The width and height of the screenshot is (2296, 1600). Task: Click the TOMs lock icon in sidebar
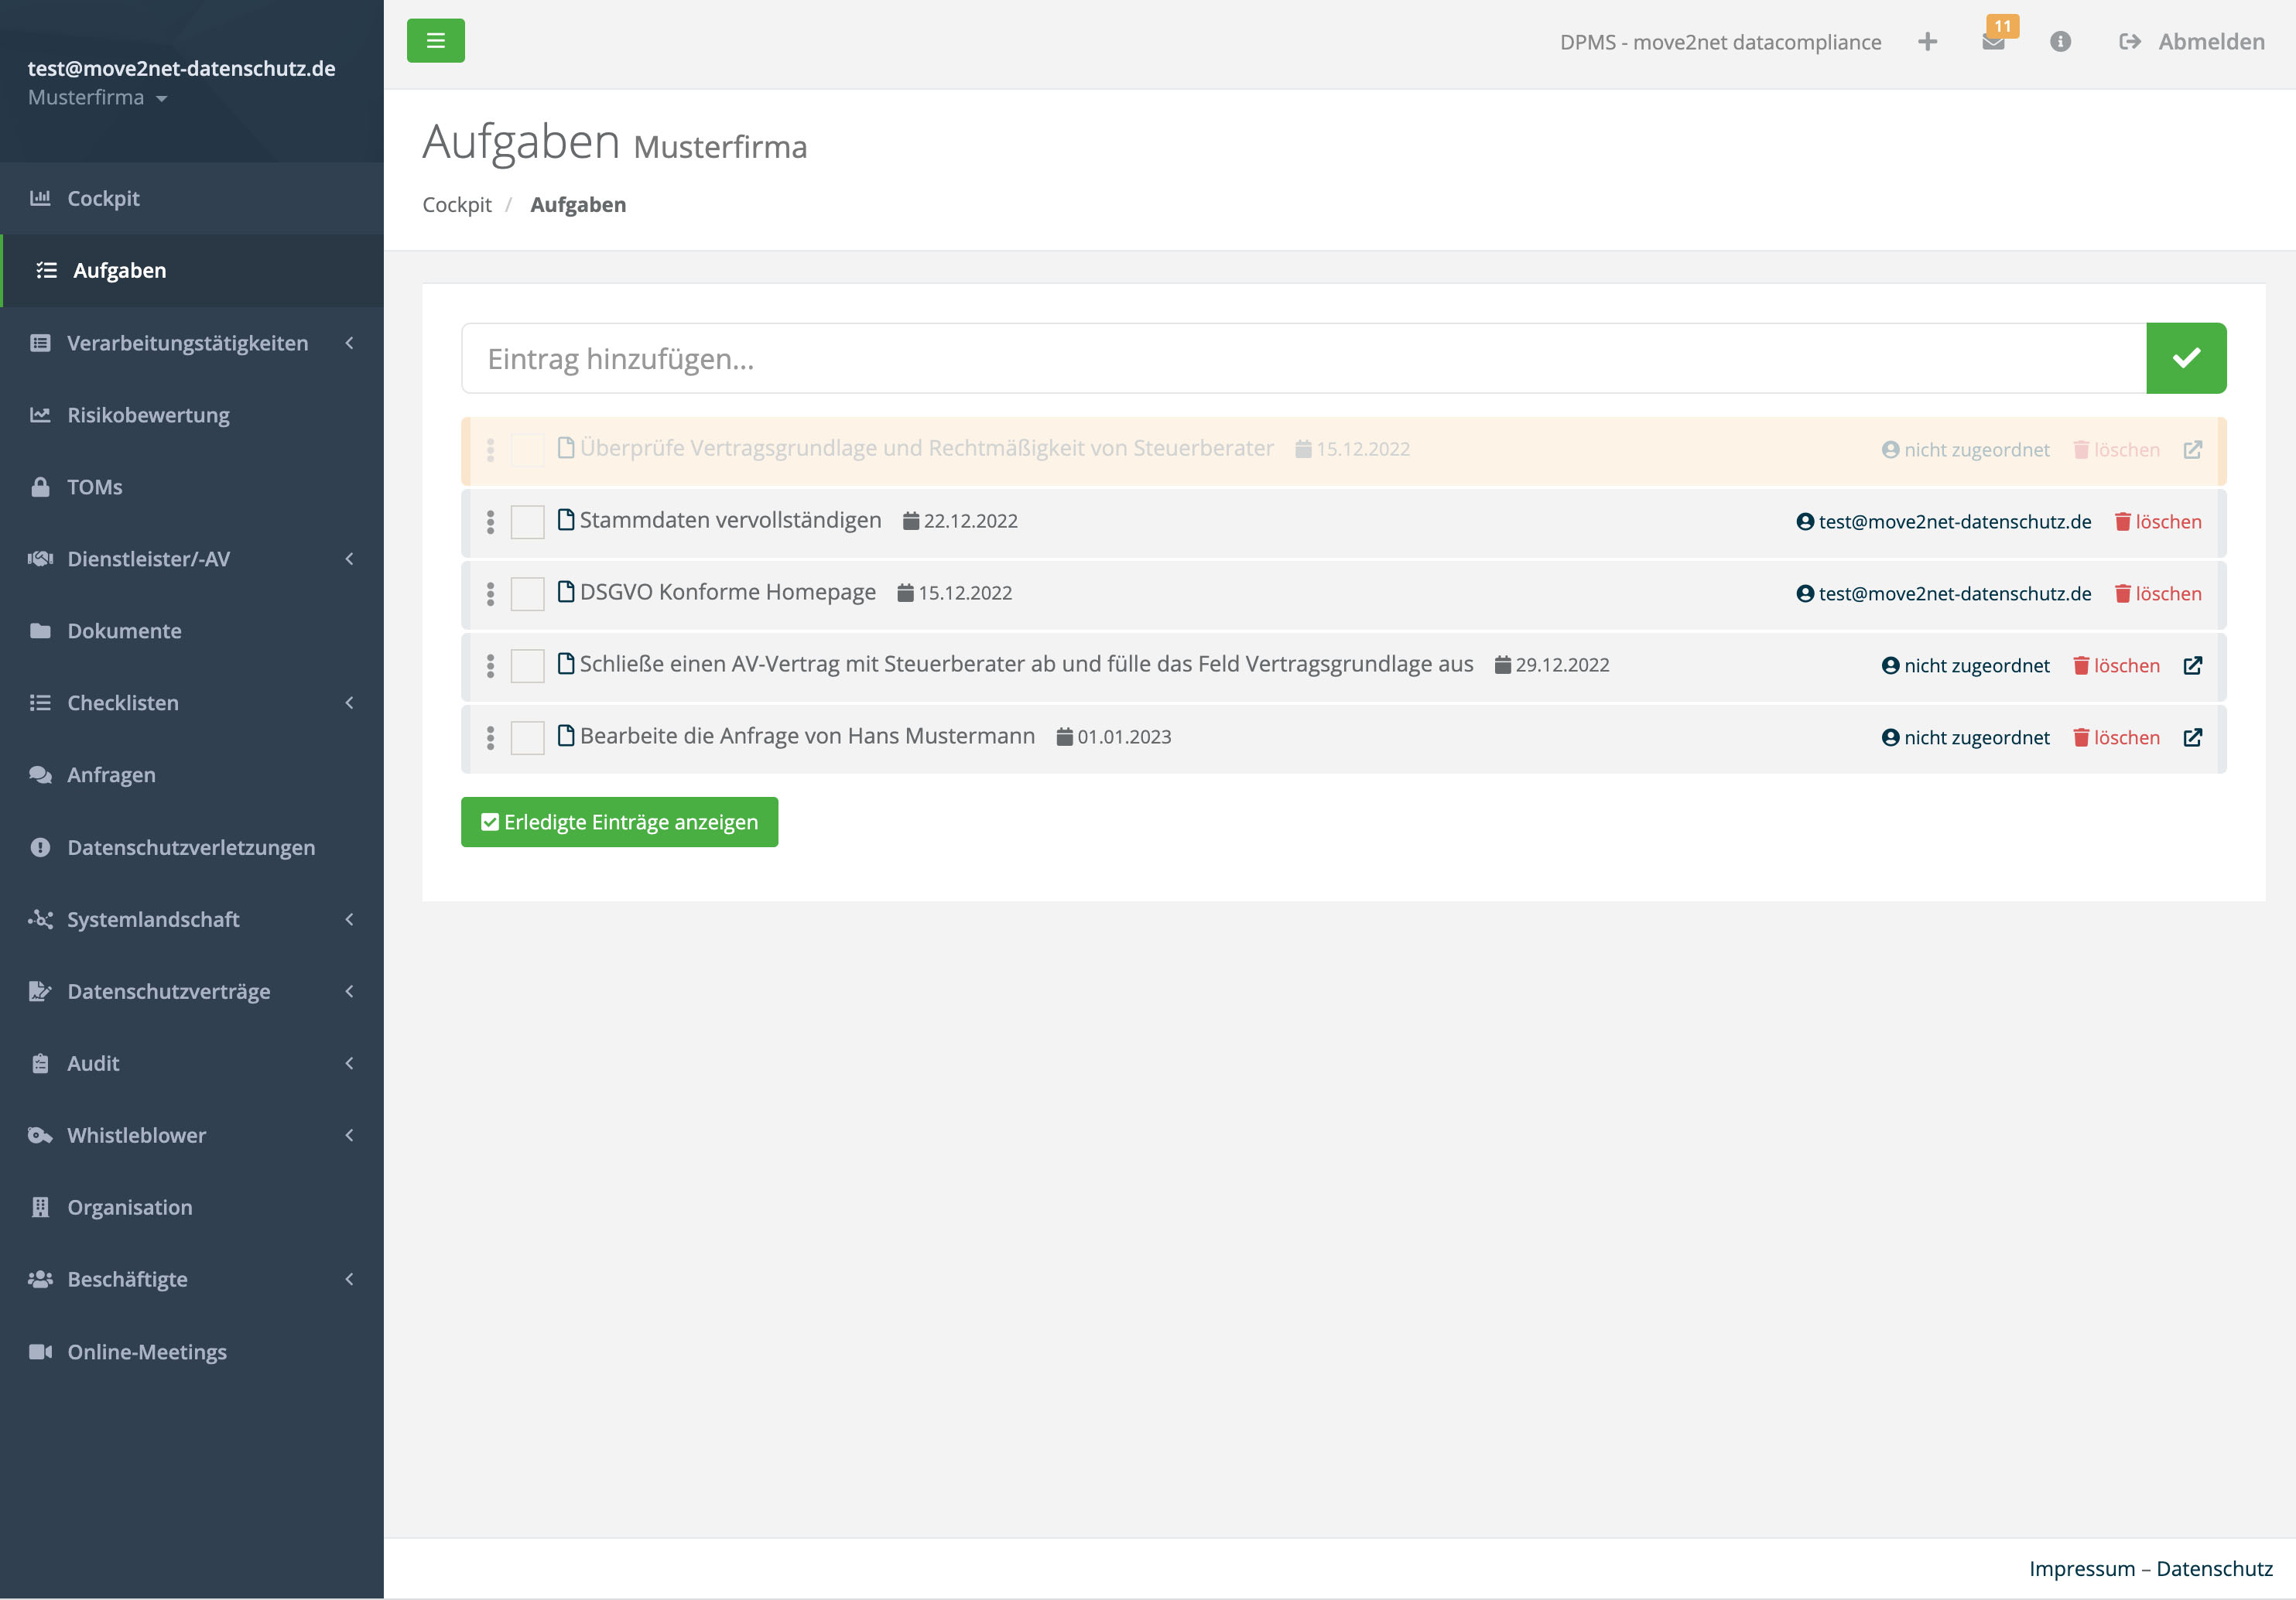(x=40, y=487)
